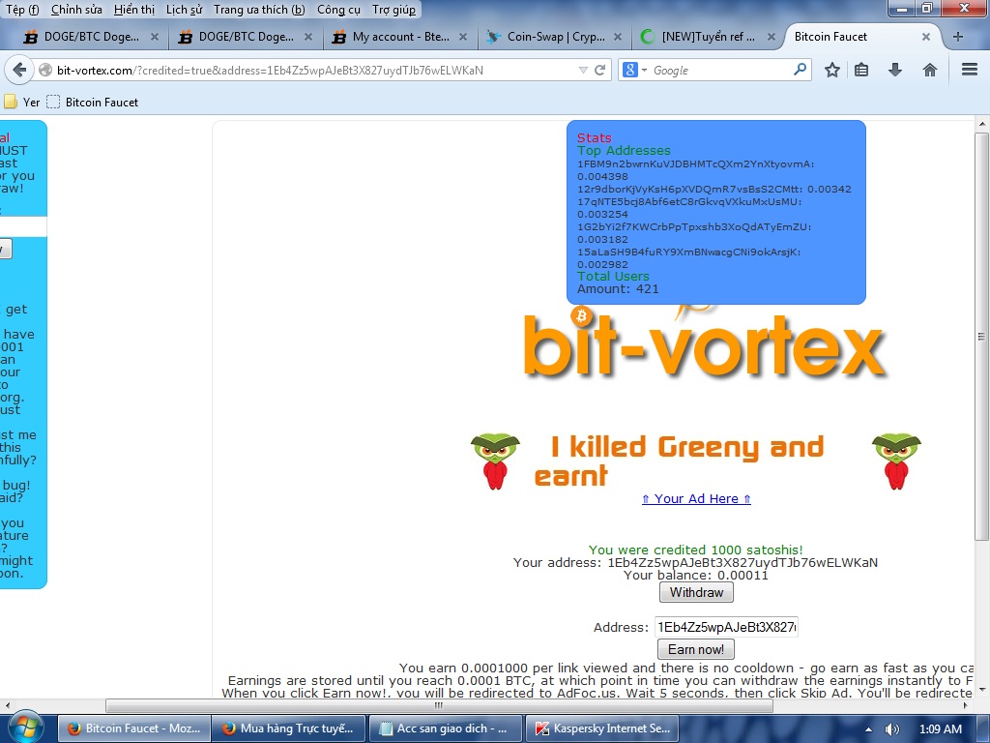
Task: Close the [NEW]Tuyển ref tab
Action: [x=771, y=37]
